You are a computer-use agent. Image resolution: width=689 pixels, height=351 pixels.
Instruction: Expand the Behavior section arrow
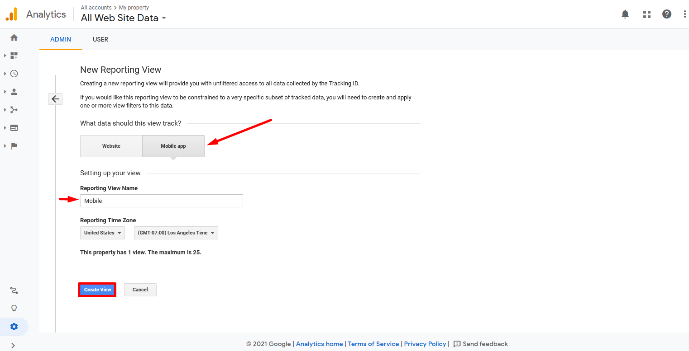click(5, 128)
